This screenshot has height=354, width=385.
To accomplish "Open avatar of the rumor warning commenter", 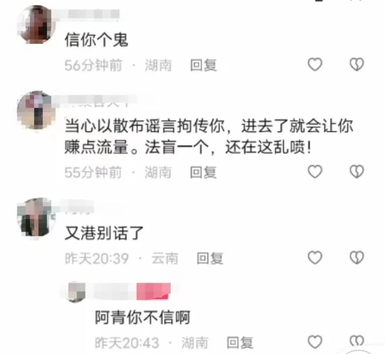I will click(36, 110).
